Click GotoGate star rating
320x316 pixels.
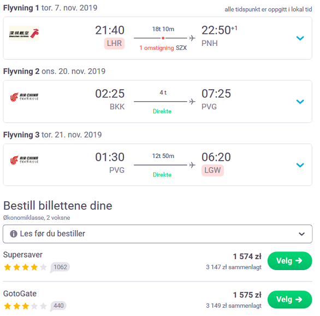click(25, 306)
